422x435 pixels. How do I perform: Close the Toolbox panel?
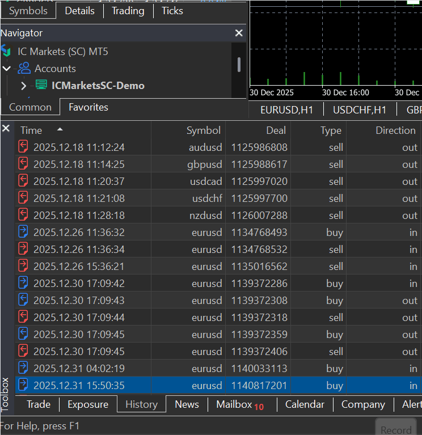point(6,128)
